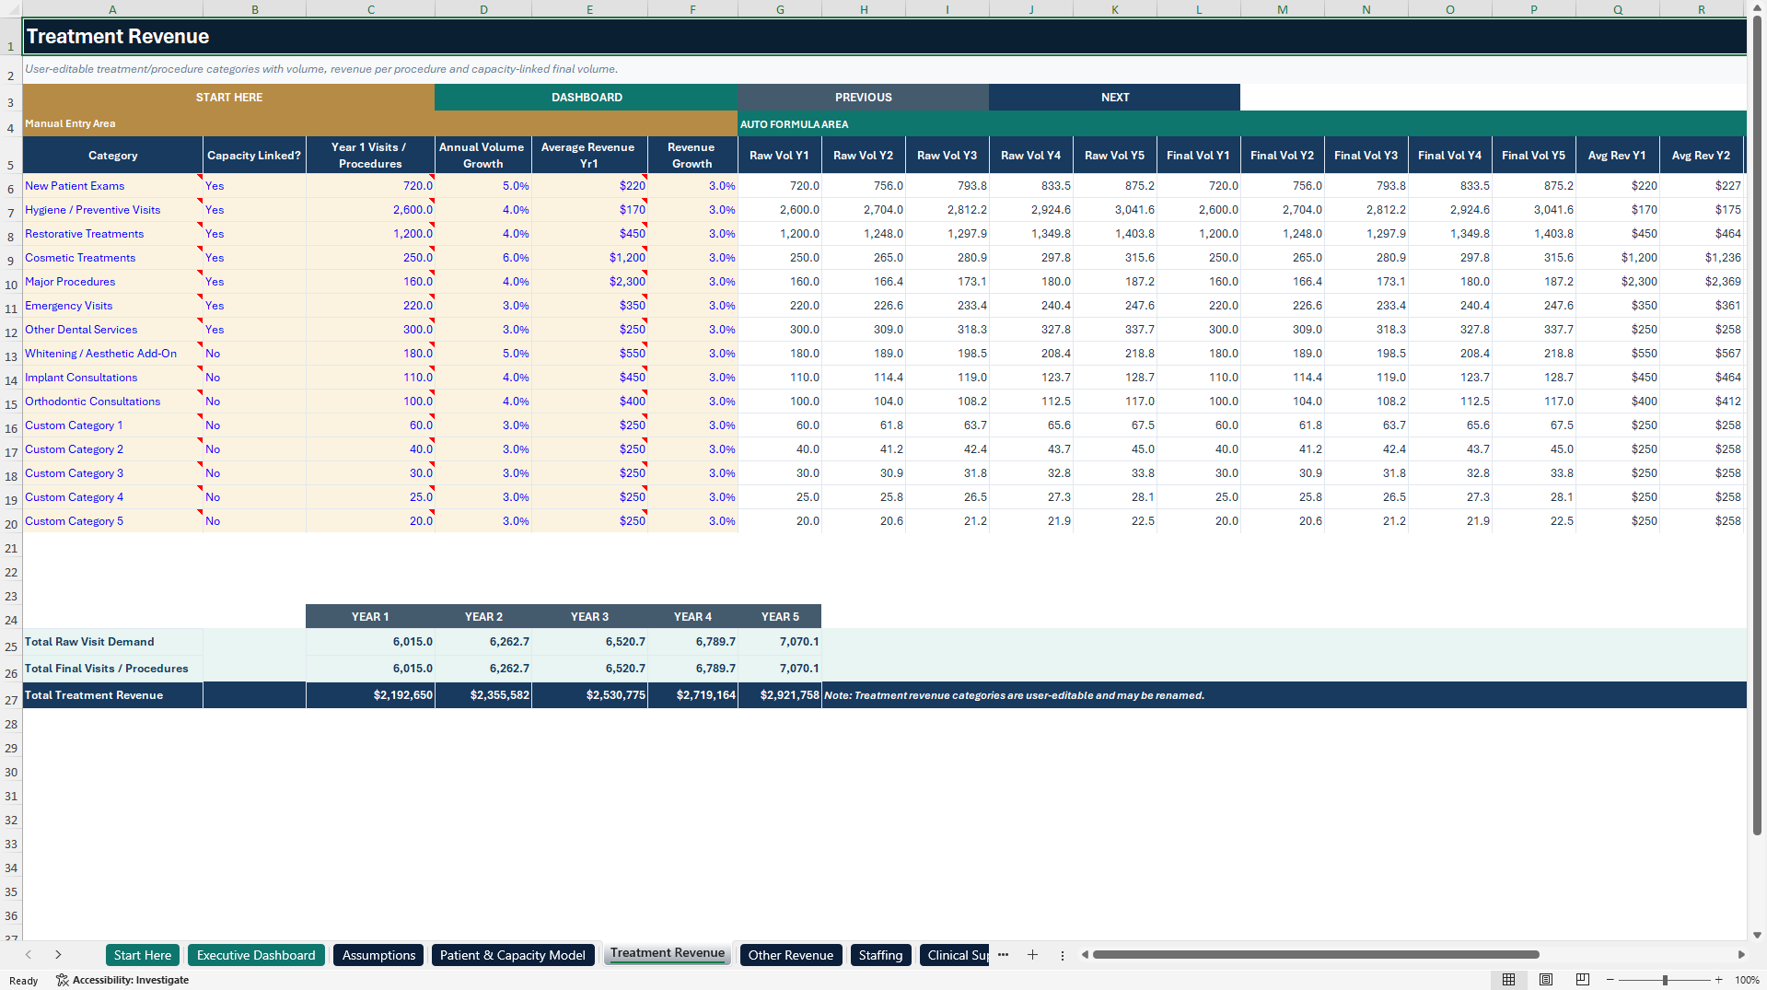Select the New Patient Exams category cell
This screenshot has height=990, width=1767.
tap(112, 186)
